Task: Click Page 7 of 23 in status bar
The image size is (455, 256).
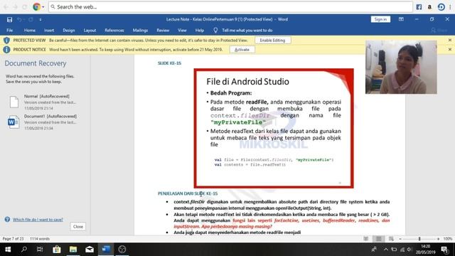Action: pyautogui.click(x=13, y=239)
